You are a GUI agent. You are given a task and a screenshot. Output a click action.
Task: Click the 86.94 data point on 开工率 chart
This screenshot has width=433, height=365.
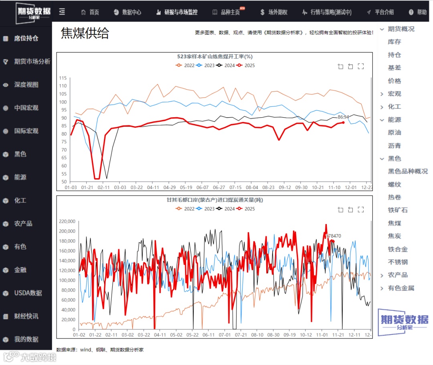343,122
